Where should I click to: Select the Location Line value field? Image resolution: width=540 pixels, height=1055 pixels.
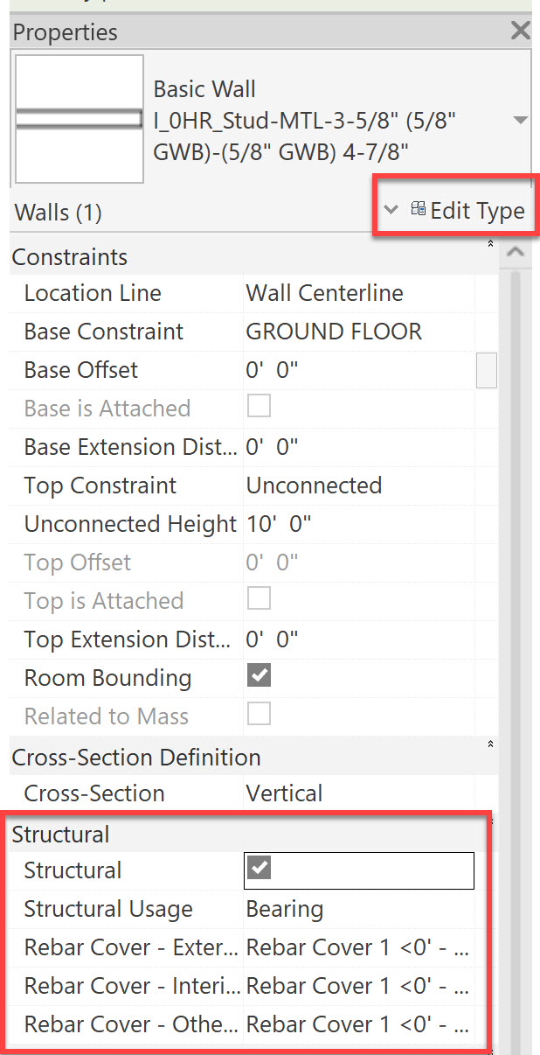358,293
